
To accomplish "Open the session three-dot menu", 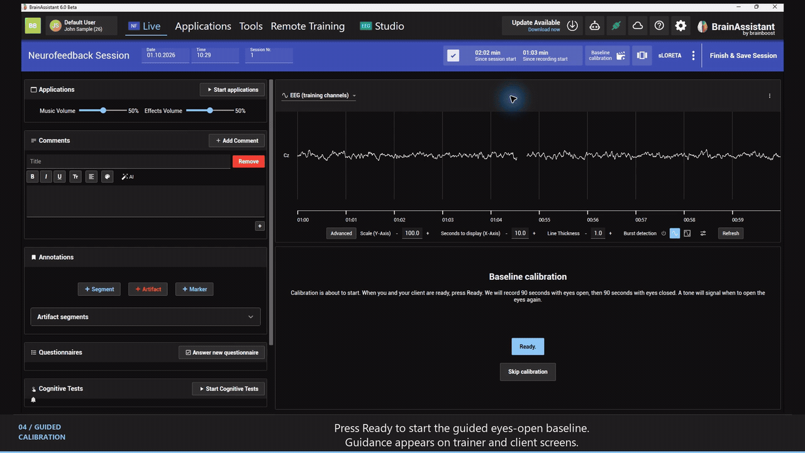I will [x=694, y=55].
